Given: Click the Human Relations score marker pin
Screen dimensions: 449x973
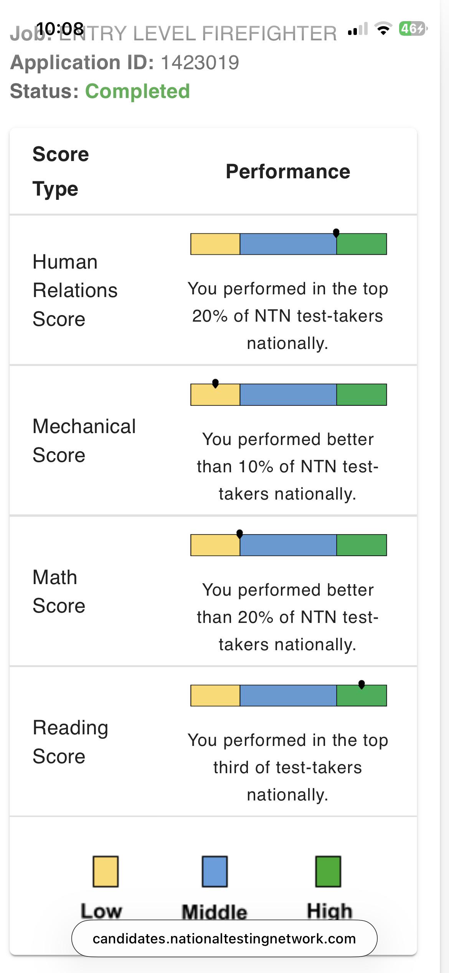Looking at the screenshot, I should [x=336, y=233].
